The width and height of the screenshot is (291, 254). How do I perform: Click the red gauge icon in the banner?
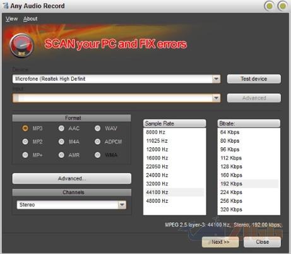pos(21,45)
